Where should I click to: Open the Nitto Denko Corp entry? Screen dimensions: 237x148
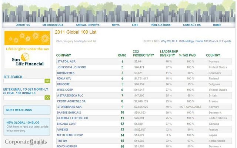click(x=70, y=135)
